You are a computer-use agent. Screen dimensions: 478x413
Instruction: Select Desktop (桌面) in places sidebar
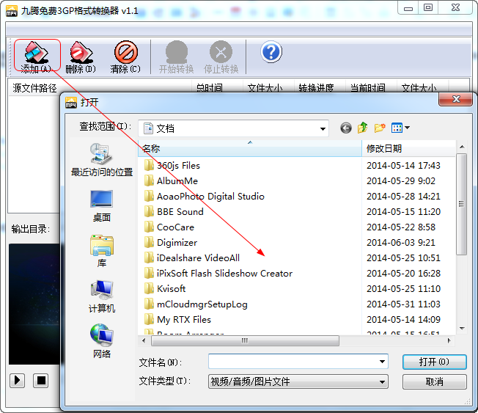(102, 206)
